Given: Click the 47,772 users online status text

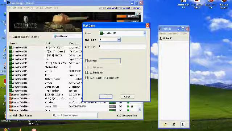Looking at the screenshot, I should click(127, 116).
